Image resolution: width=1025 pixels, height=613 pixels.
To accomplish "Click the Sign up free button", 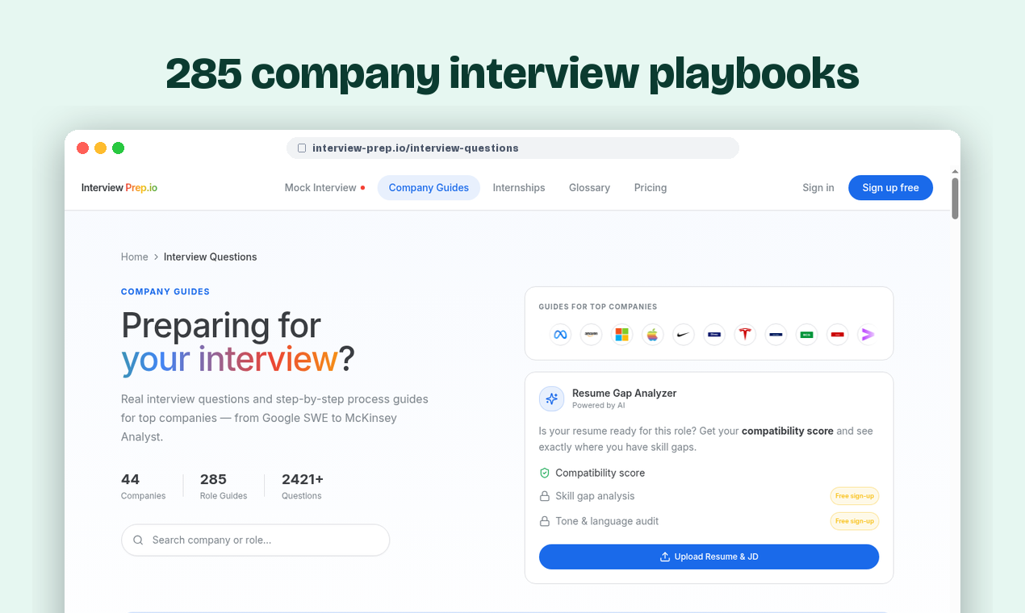I will (x=890, y=187).
